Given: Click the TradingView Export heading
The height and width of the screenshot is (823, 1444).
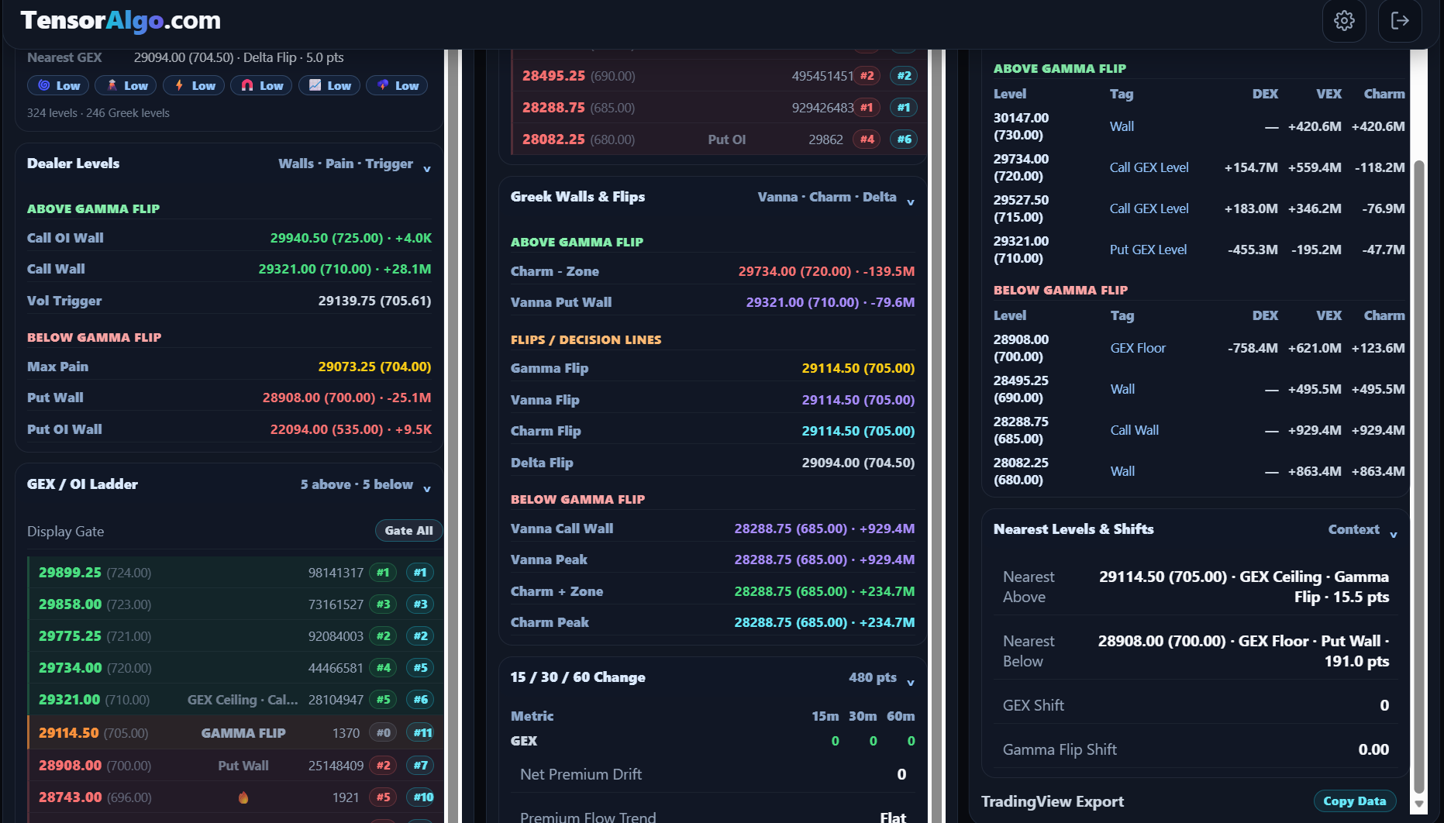Looking at the screenshot, I should (x=1053, y=801).
